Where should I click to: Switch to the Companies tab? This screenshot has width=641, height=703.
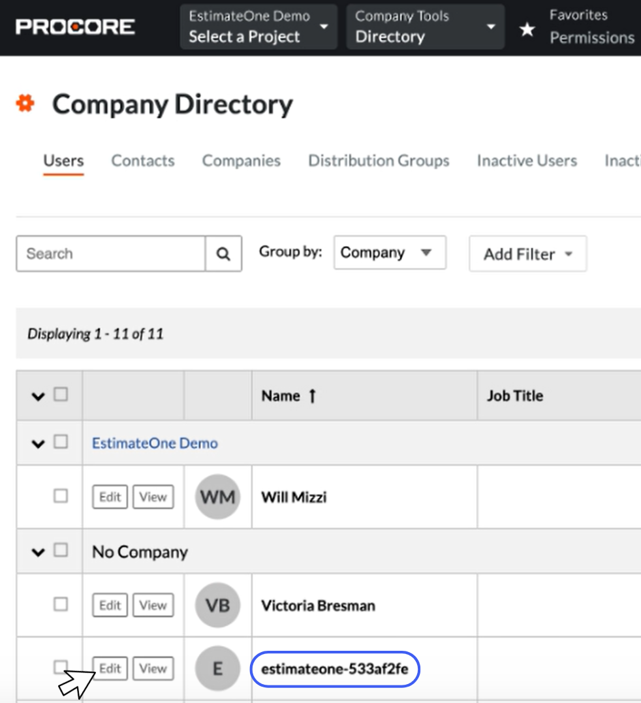(241, 161)
